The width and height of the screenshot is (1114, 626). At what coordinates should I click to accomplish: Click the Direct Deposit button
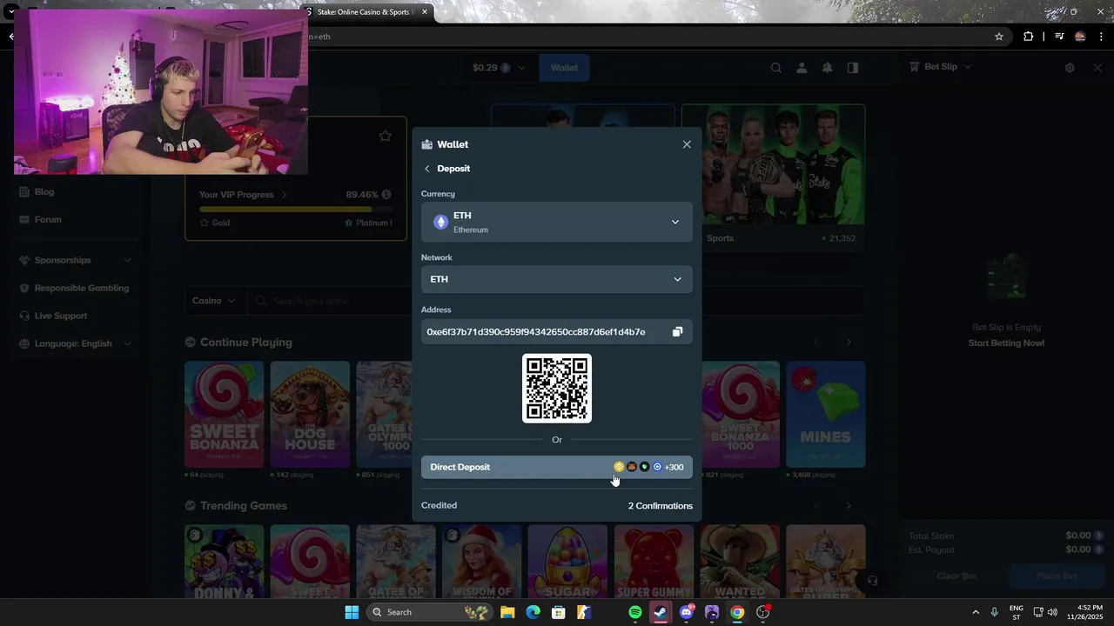coord(557,467)
